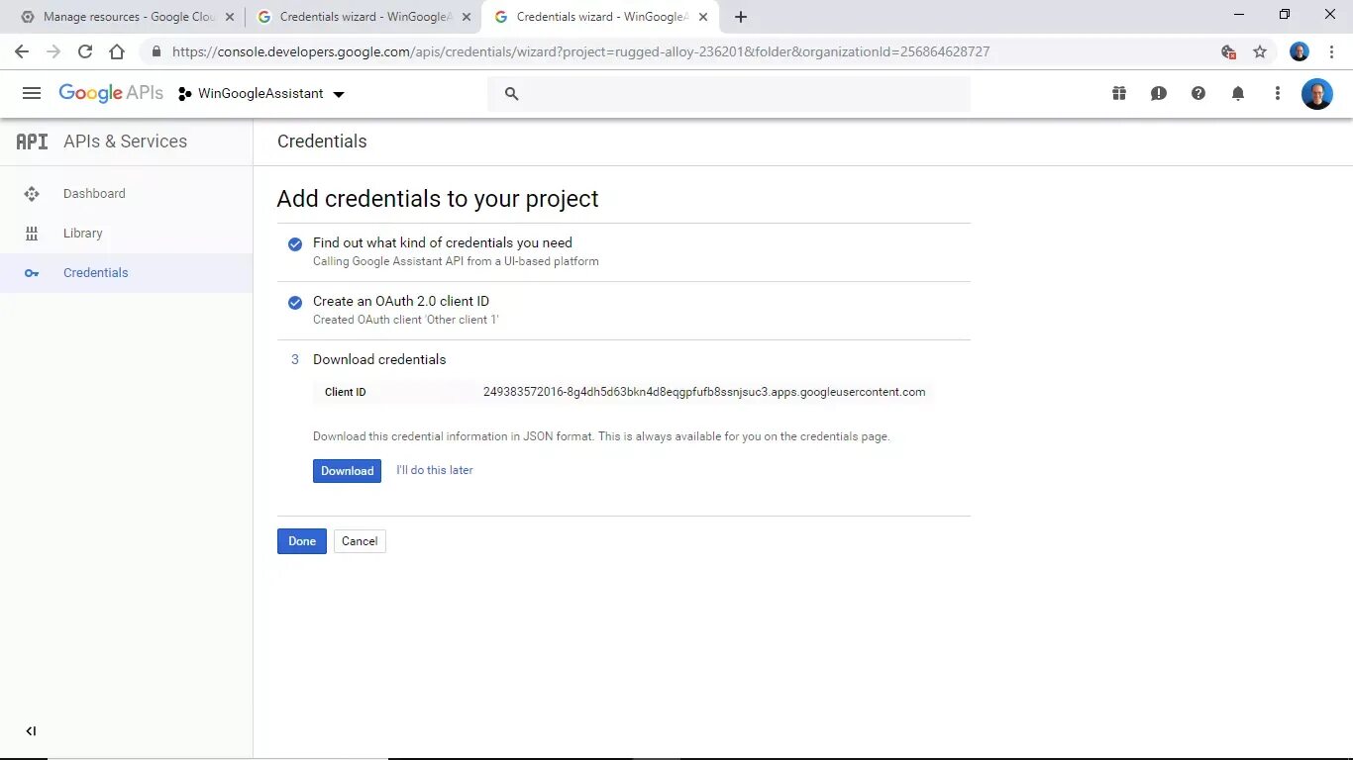The width and height of the screenshot is (1353, 760).
Task: Collapse the sidebar with the bottom arrow
Action: coord(31,731)
